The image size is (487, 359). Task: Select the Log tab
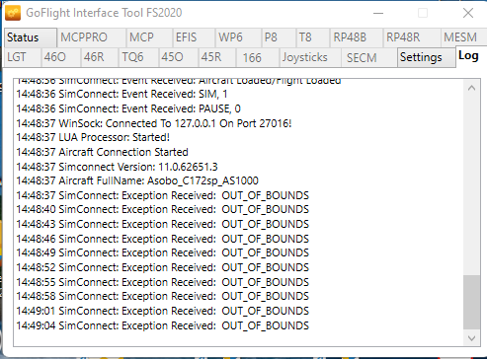click(x=469, y=56)
